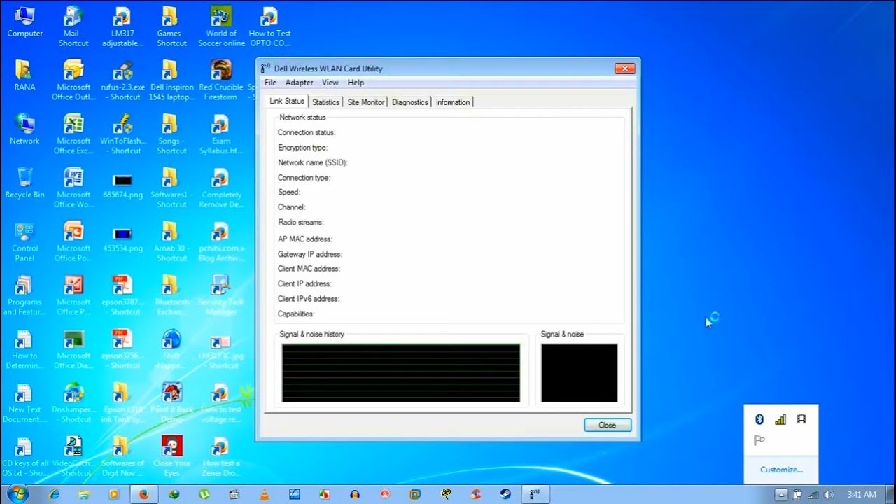
Task: Open Internet Explorer from the taskbar
Action: click(x=54, y=494)
